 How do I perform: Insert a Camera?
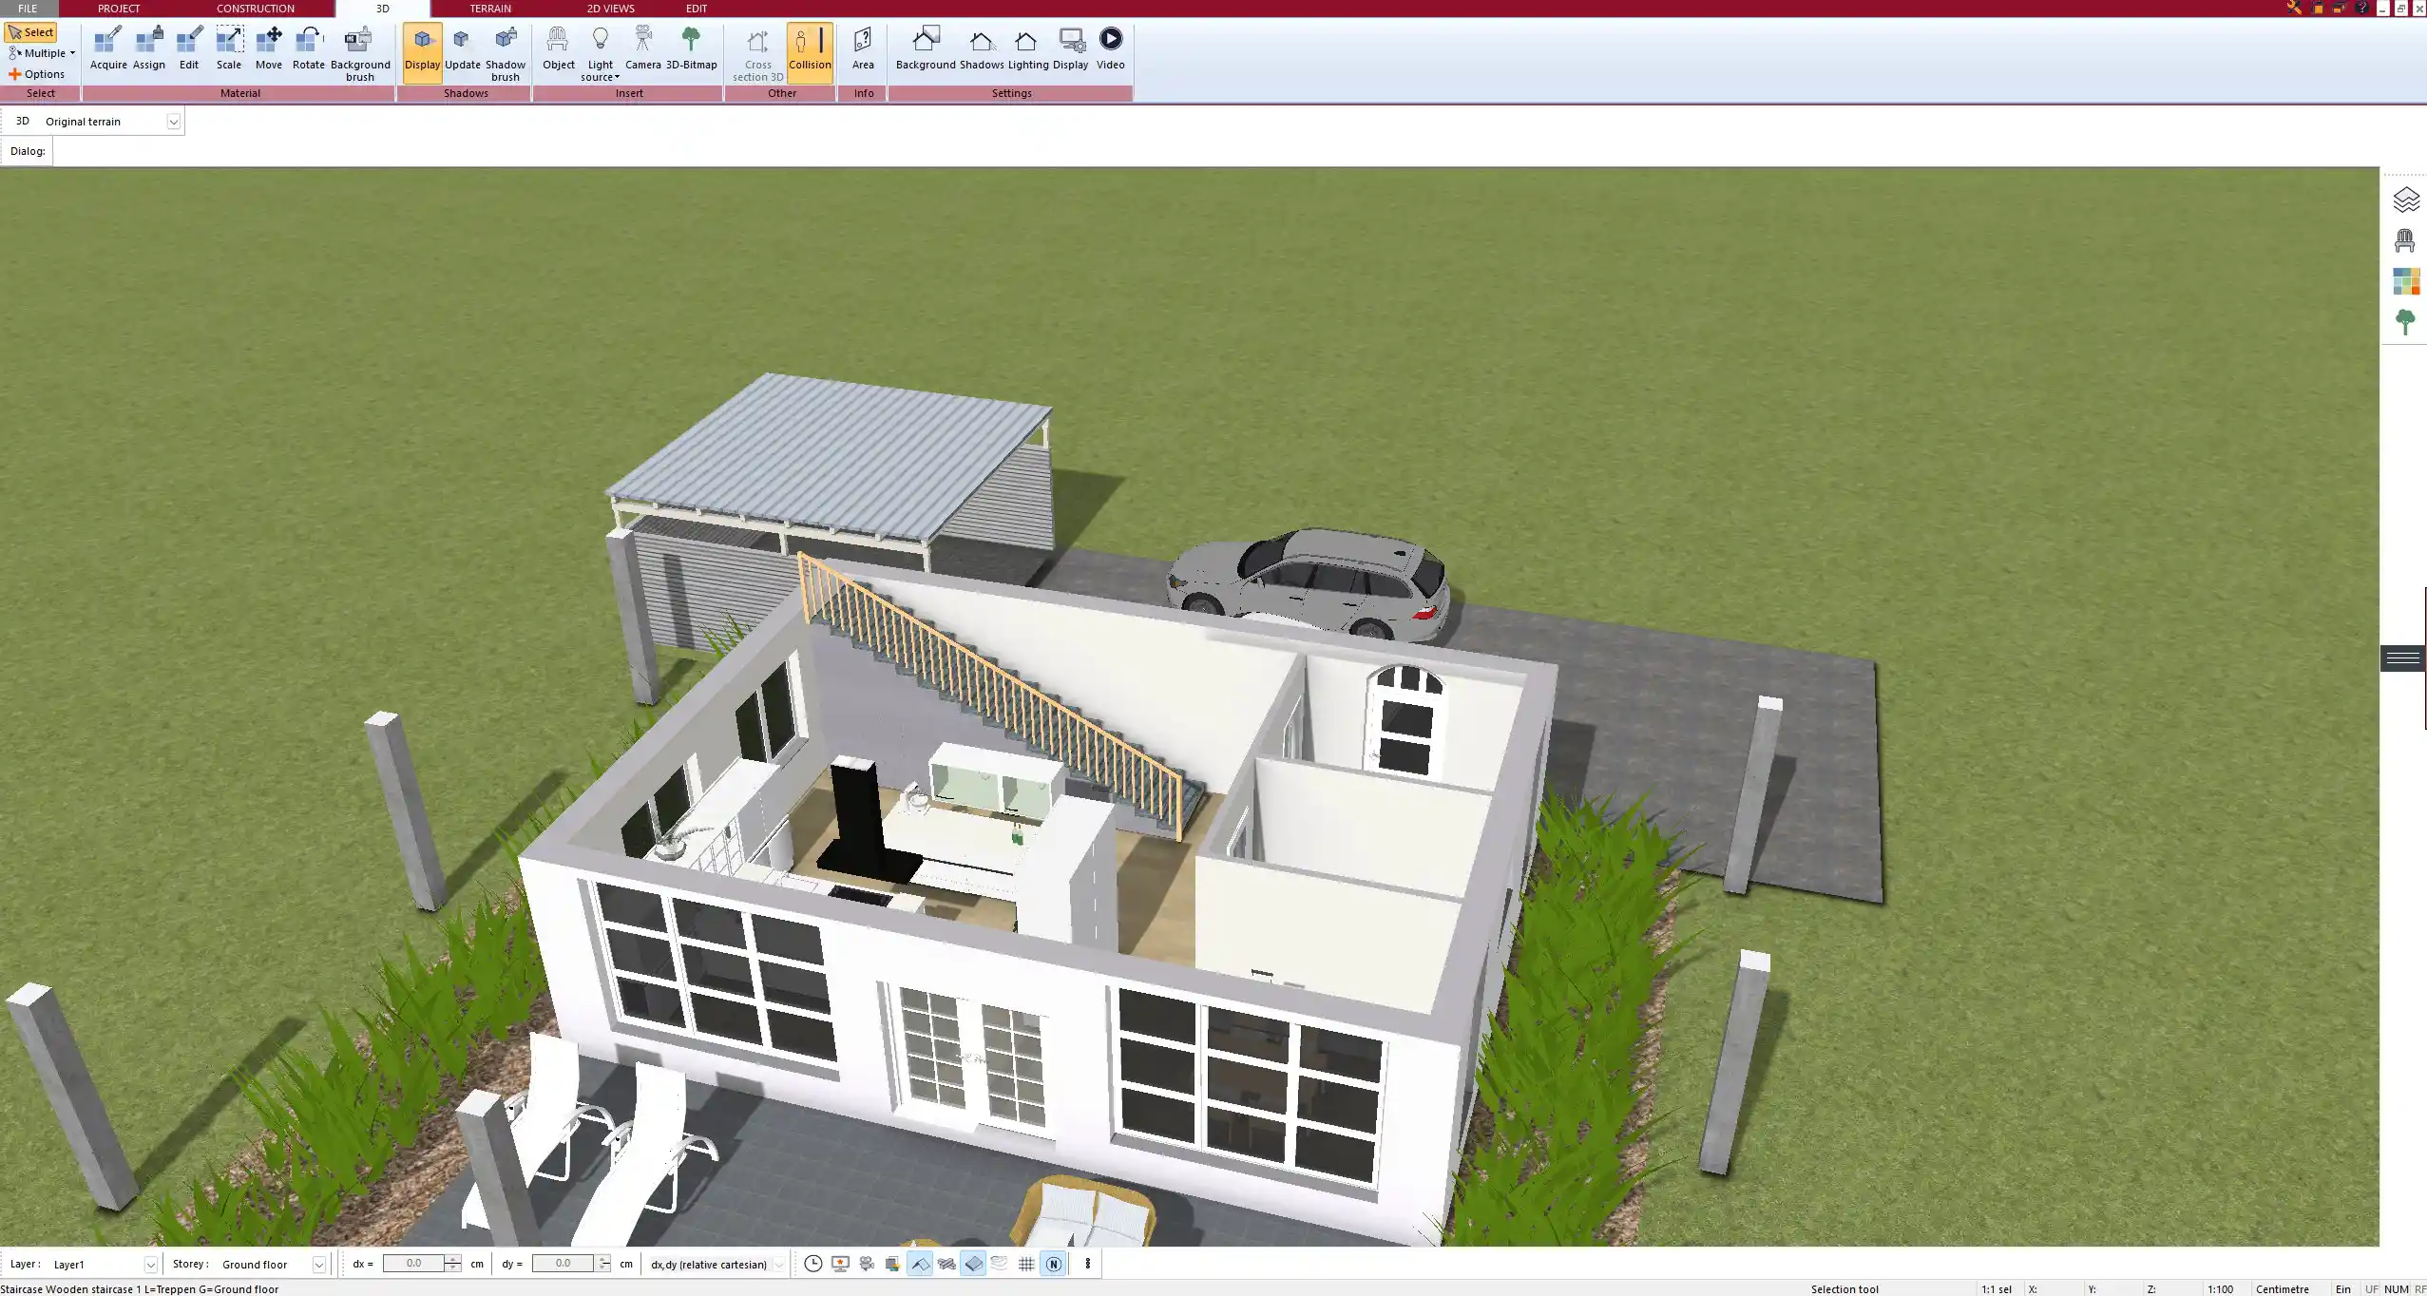pos(643,48)
